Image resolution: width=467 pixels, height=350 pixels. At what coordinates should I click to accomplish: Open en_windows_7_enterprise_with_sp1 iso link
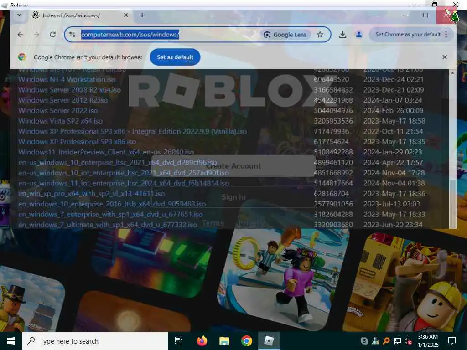pos(110,215)
